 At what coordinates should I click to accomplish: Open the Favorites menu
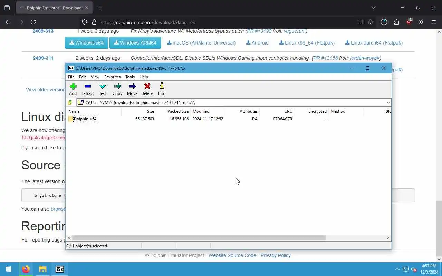[x=113, y=77]
